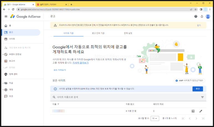Go to previous page of results

click(x=190, y=118)
